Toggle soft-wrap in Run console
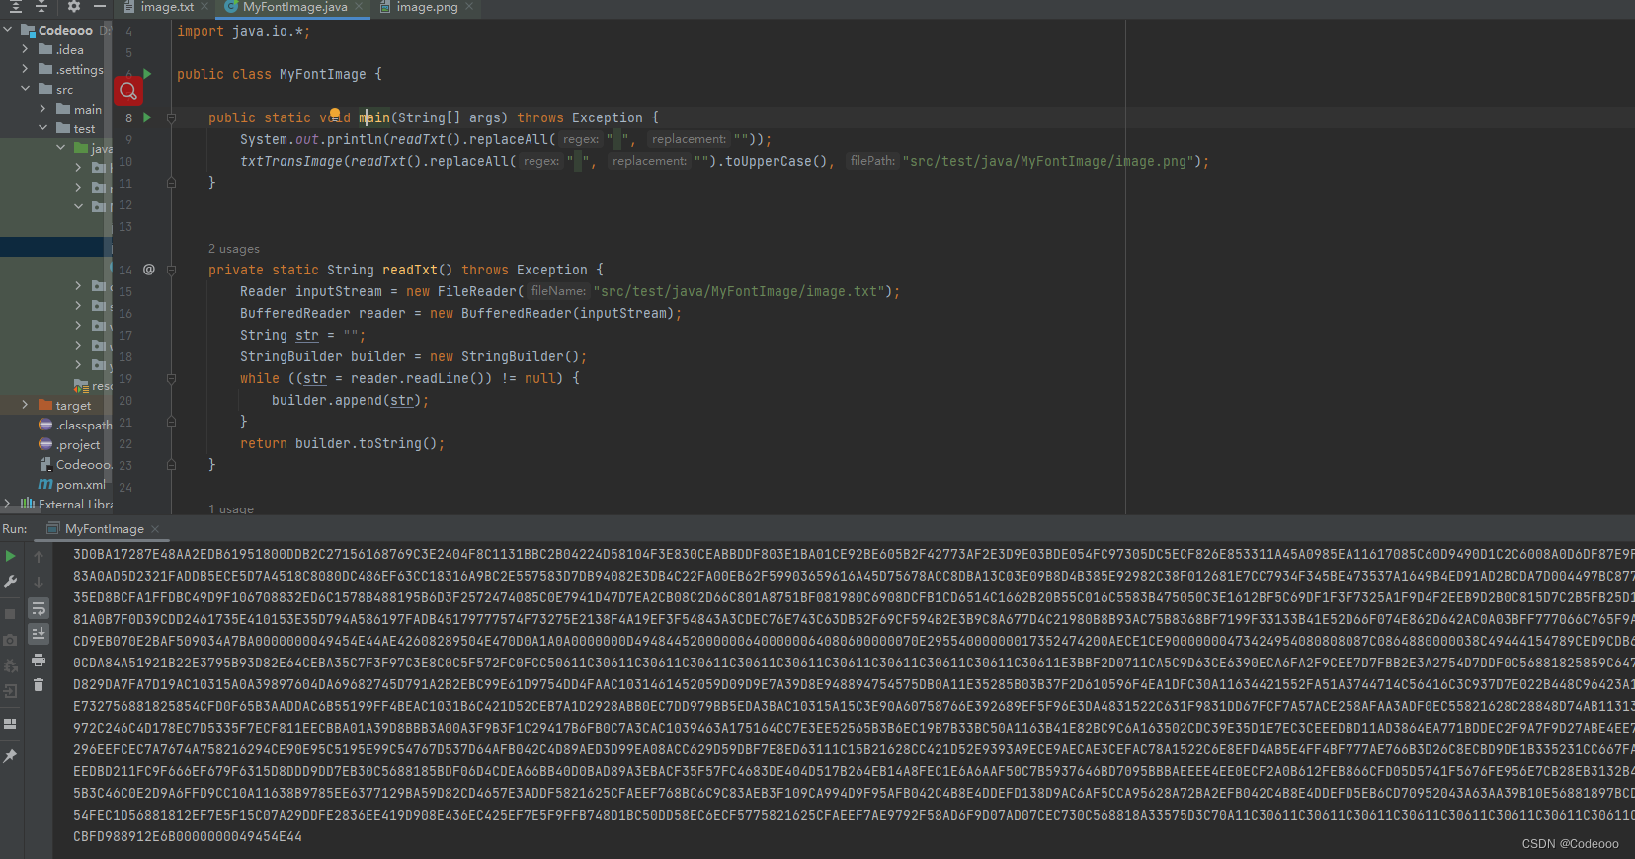The image size is (1635, 859). [x=39, y=608]
